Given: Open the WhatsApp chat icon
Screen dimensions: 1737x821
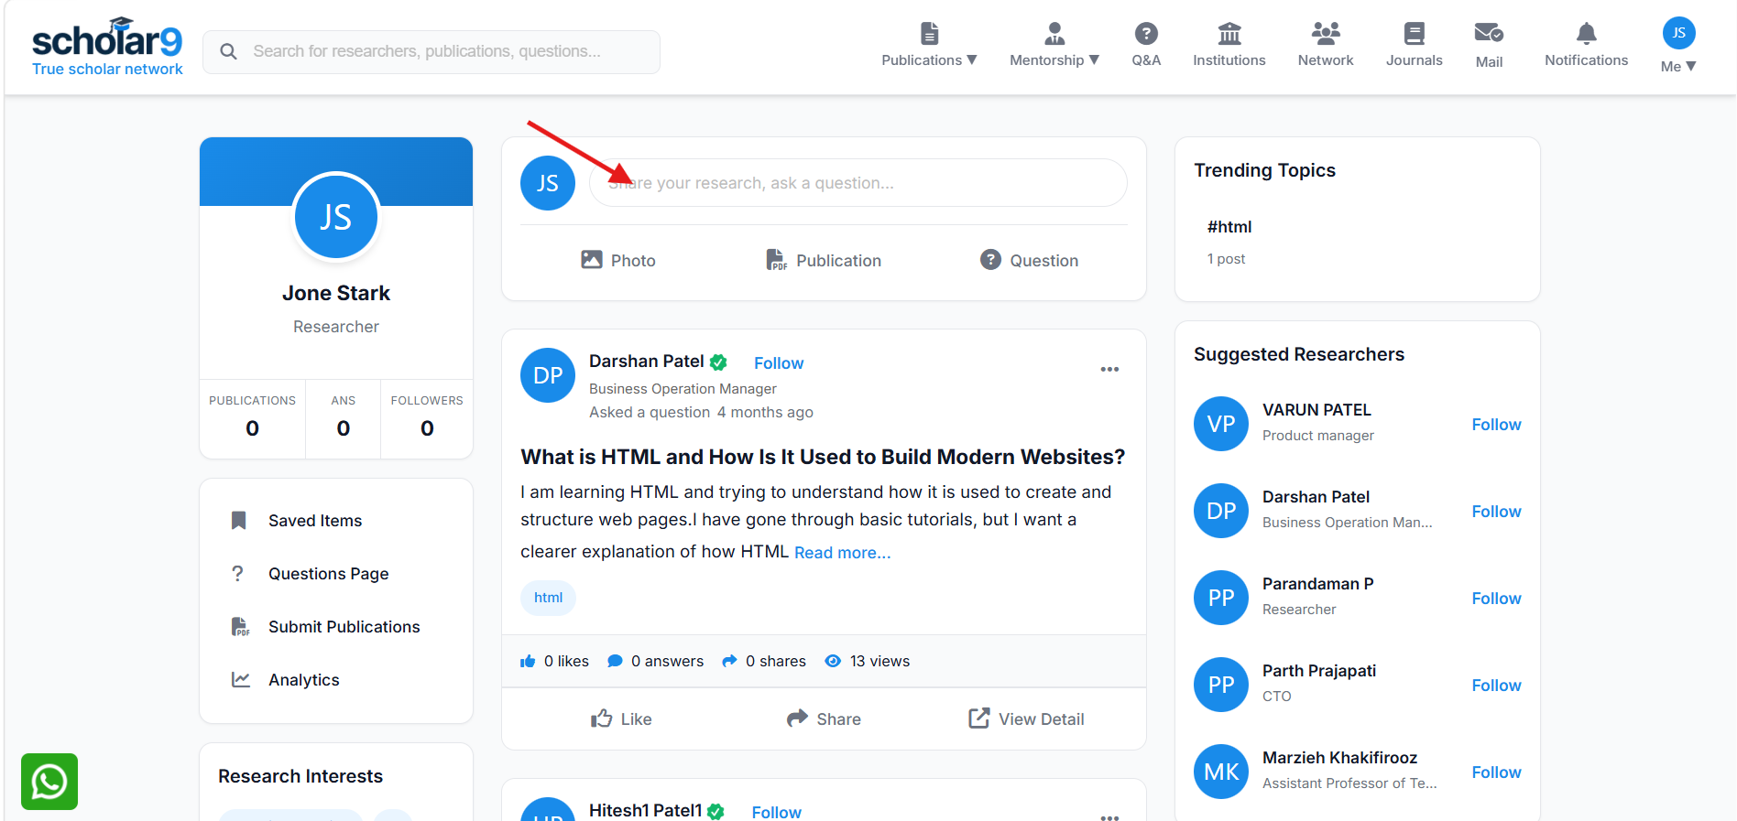Looking at the screenshot, I should [x=49, y=782].
